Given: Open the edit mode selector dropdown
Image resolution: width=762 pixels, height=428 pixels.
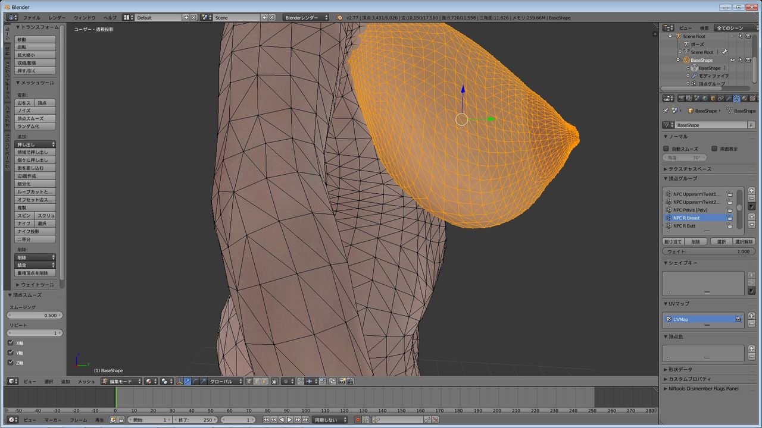Looking at the screenshot, I should coord(122,381).
